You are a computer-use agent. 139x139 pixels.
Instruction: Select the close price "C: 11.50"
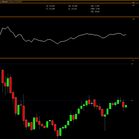click(50, 9)
